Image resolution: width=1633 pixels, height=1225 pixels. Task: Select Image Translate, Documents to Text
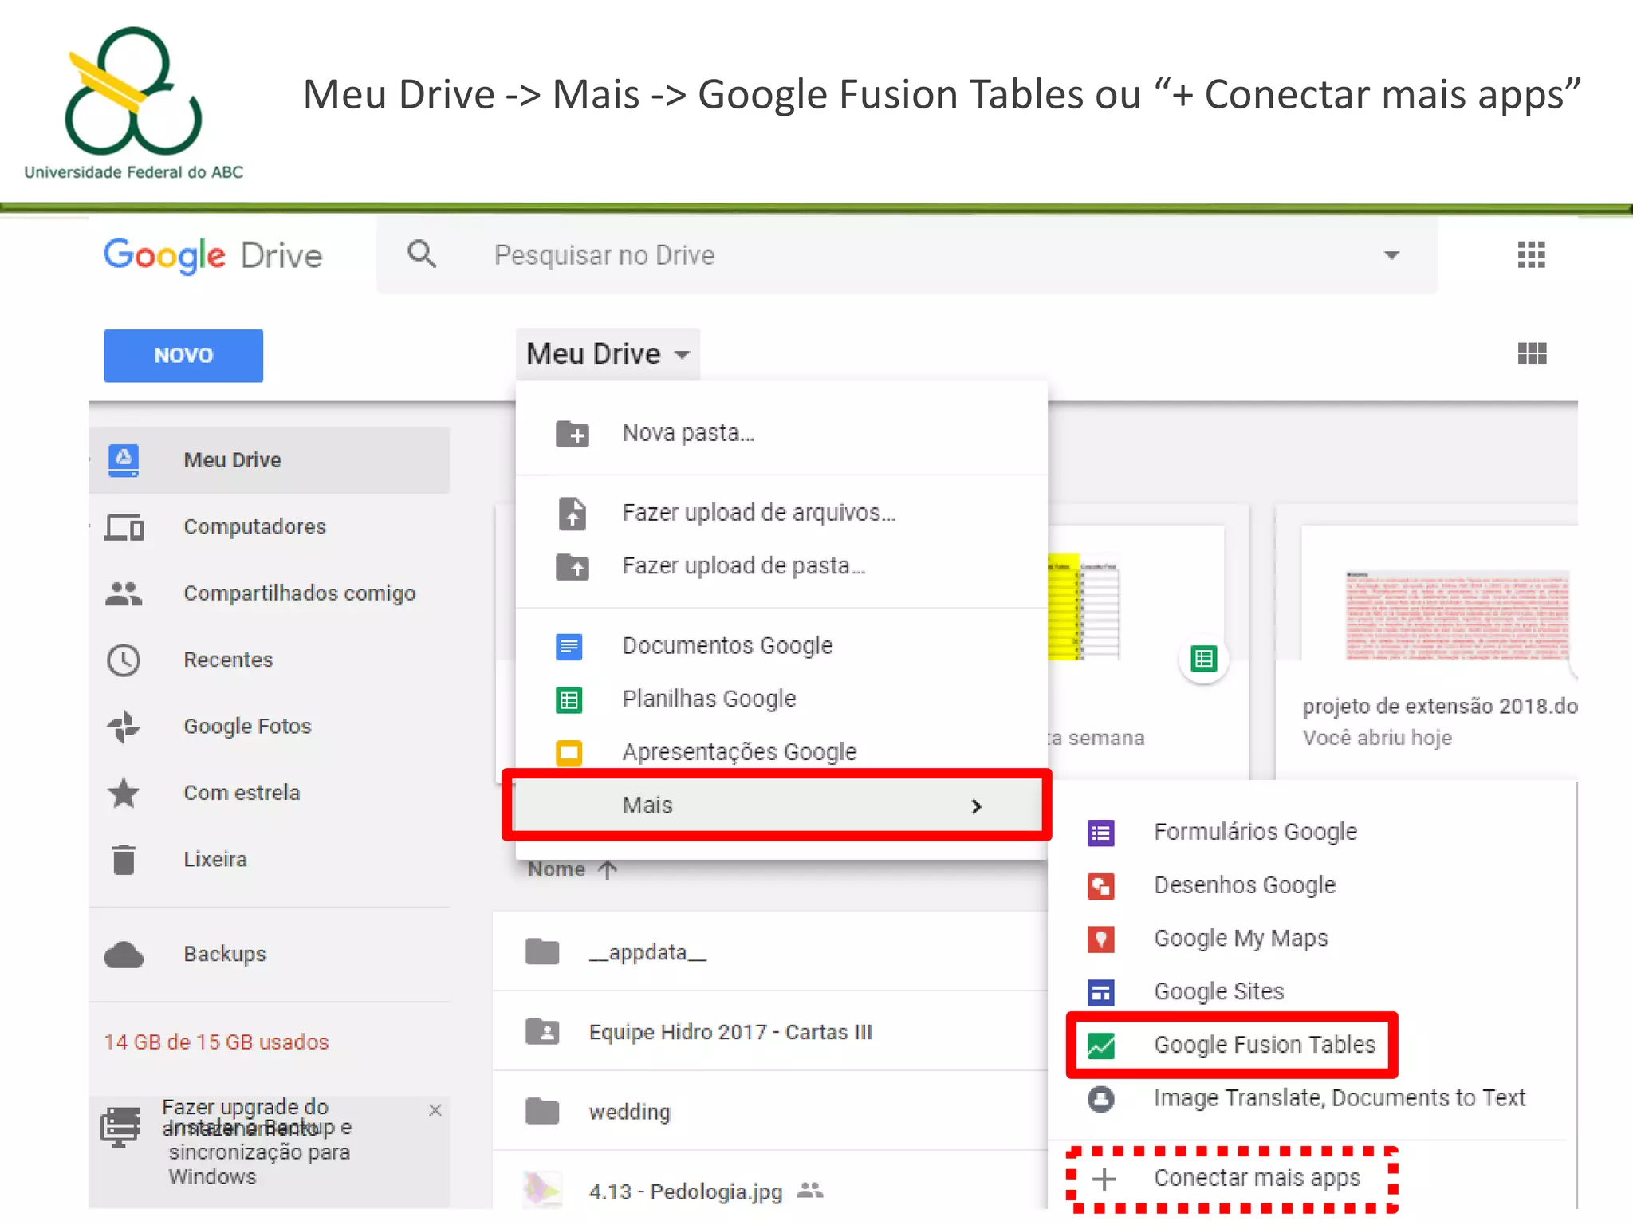pos(1312,1099)
